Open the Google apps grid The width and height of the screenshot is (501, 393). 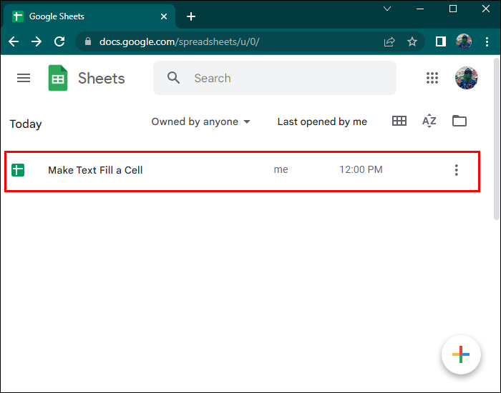coord(432,78)
